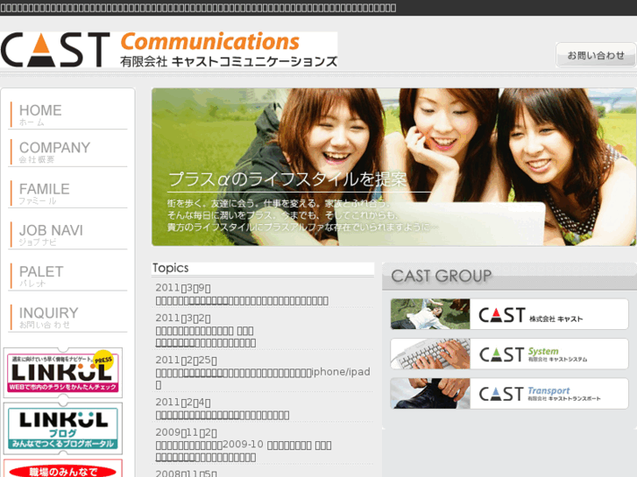Click the LINKUL PRESS banner
Screen dimensions: 637x477
63,372
